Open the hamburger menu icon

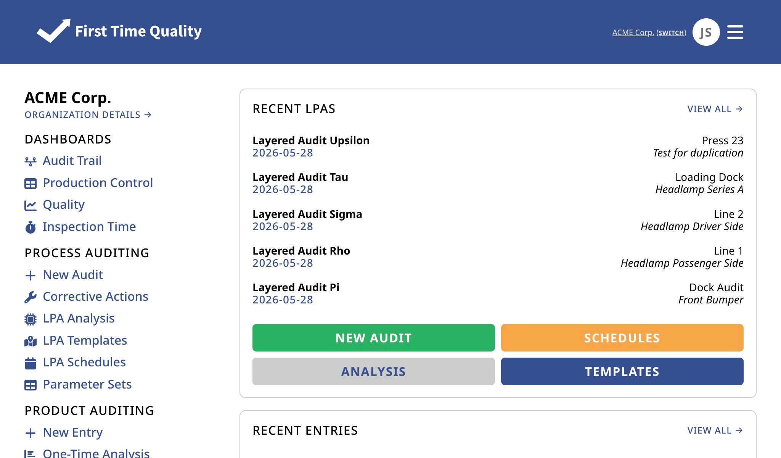coord(735,32)
